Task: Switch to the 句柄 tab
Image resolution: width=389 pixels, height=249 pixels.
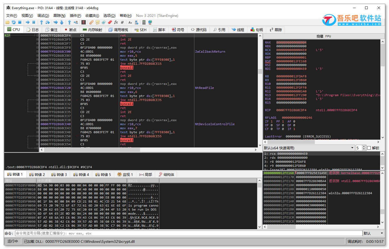Action: (257, 30)
